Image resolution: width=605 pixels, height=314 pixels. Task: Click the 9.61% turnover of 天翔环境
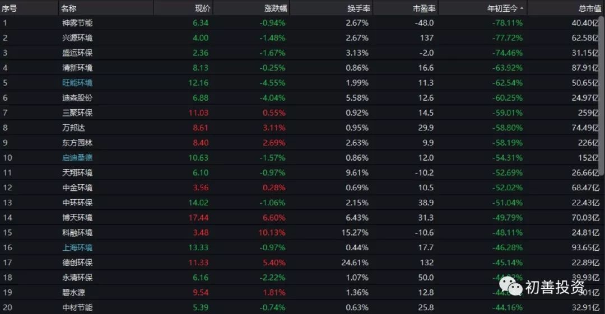click(x=357, y=173)
